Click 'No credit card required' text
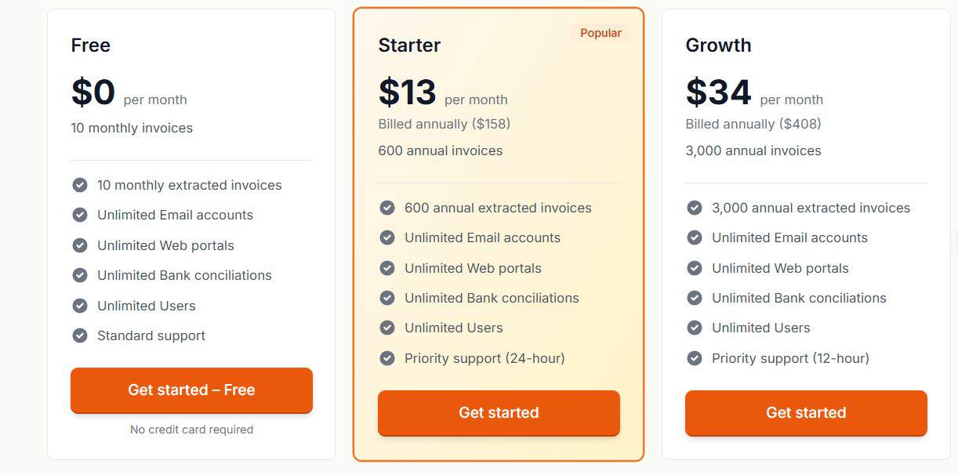 191,430
